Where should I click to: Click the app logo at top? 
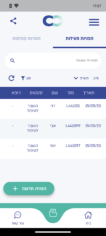(x=53, y=21)
